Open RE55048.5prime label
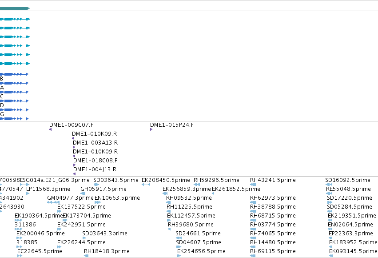This screenshot has width=378, height=258. click(x=348, y=189)
